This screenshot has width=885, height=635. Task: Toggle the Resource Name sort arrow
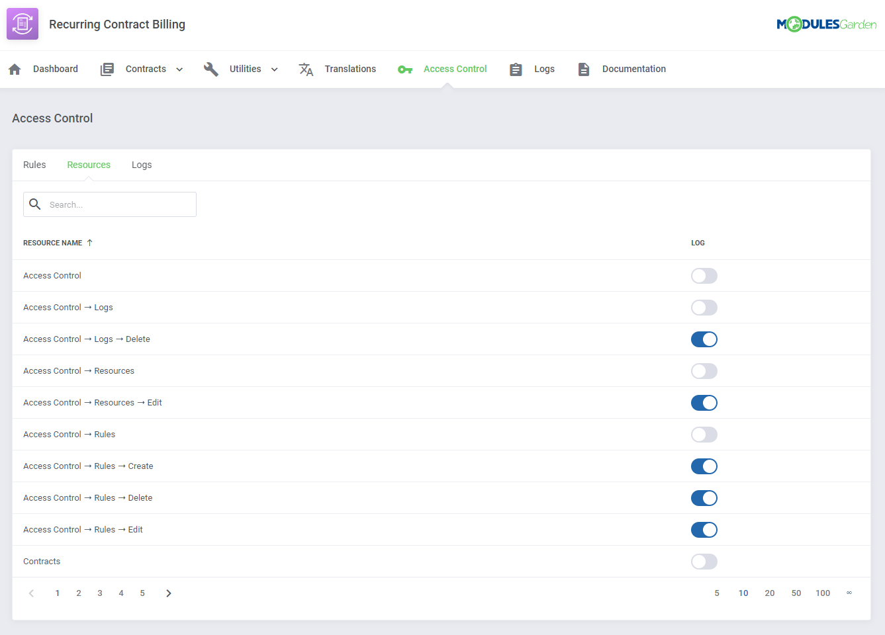(x=88, y=242)
